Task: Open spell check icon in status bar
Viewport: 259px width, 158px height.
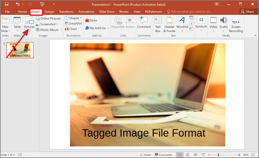Action: [20, 155]
